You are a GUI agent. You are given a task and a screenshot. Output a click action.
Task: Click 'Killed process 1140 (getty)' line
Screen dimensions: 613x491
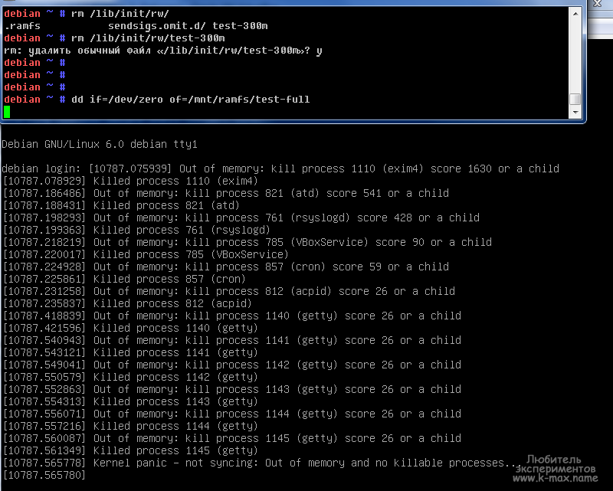[130, 328]
